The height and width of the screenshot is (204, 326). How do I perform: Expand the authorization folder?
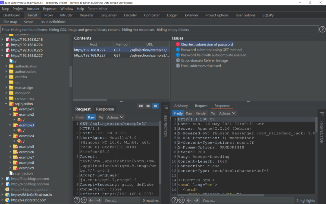coord(6,72)
